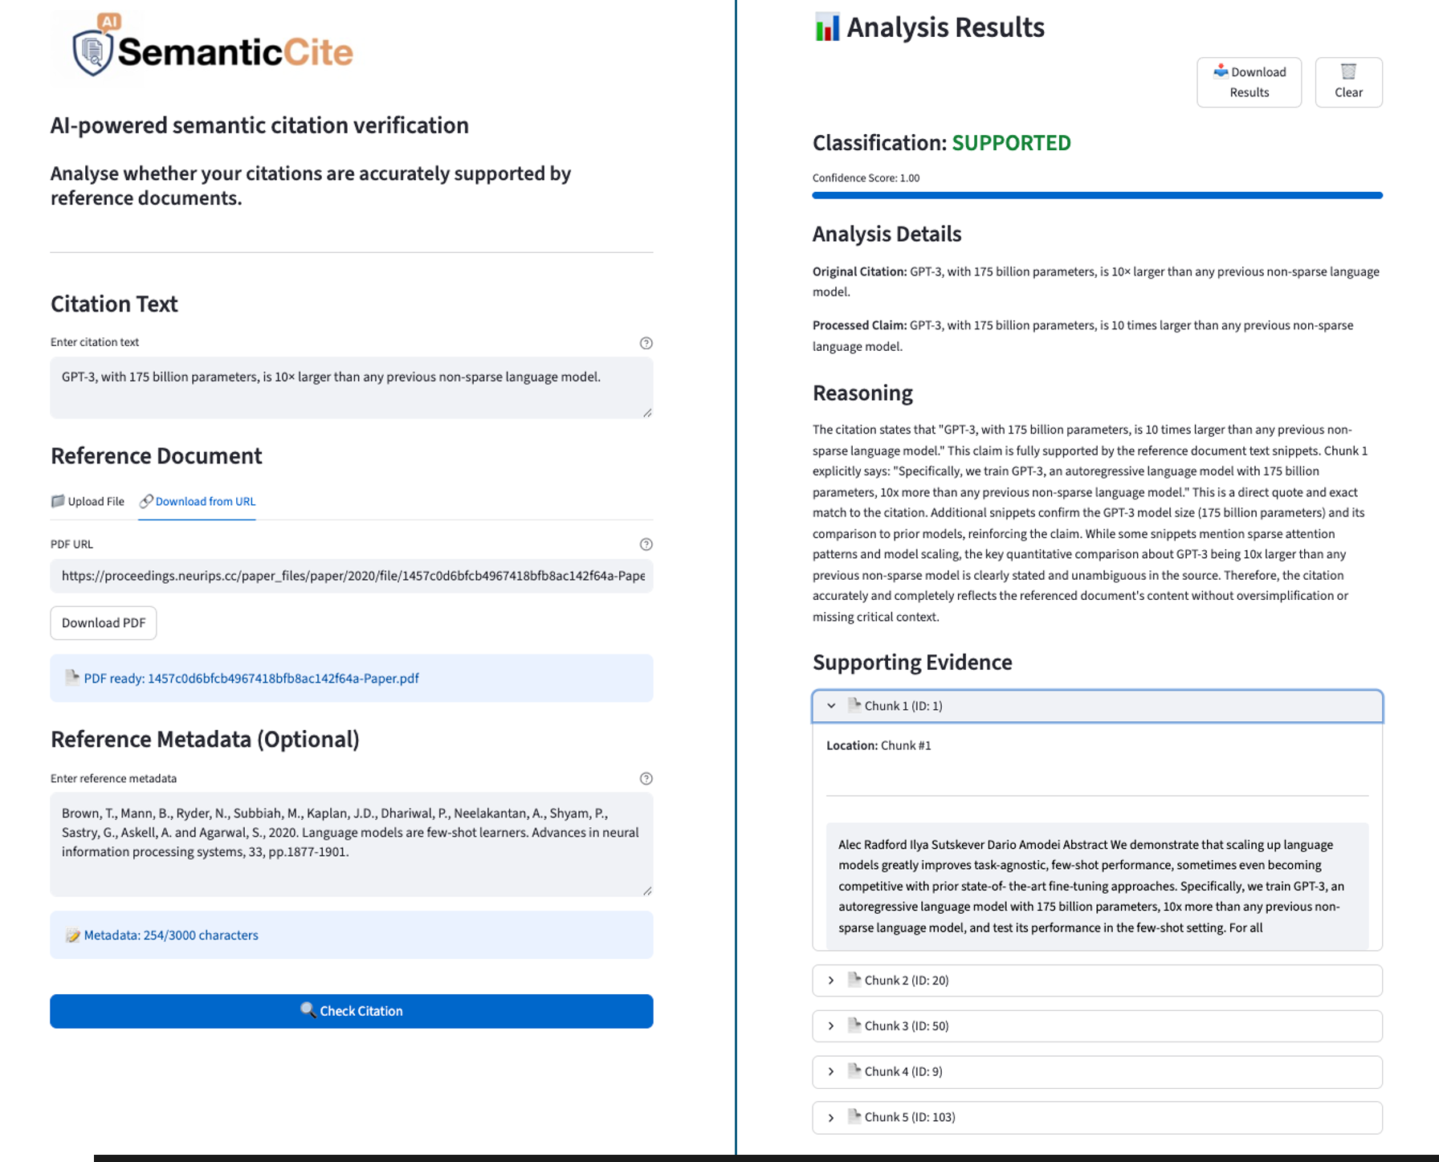1439x1162 pixels.
Task: Expand Chunk 5 (ID: 103)
Action: pos(832,1117)
